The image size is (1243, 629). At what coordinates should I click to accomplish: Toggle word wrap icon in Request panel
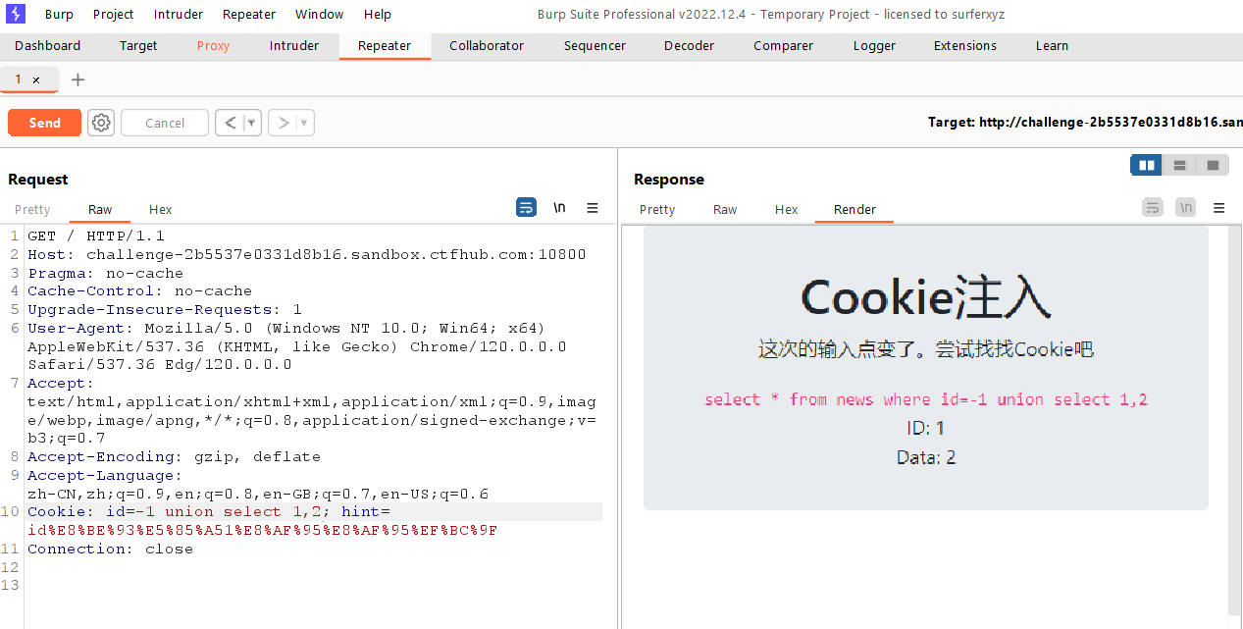click(x=527, y=208)
